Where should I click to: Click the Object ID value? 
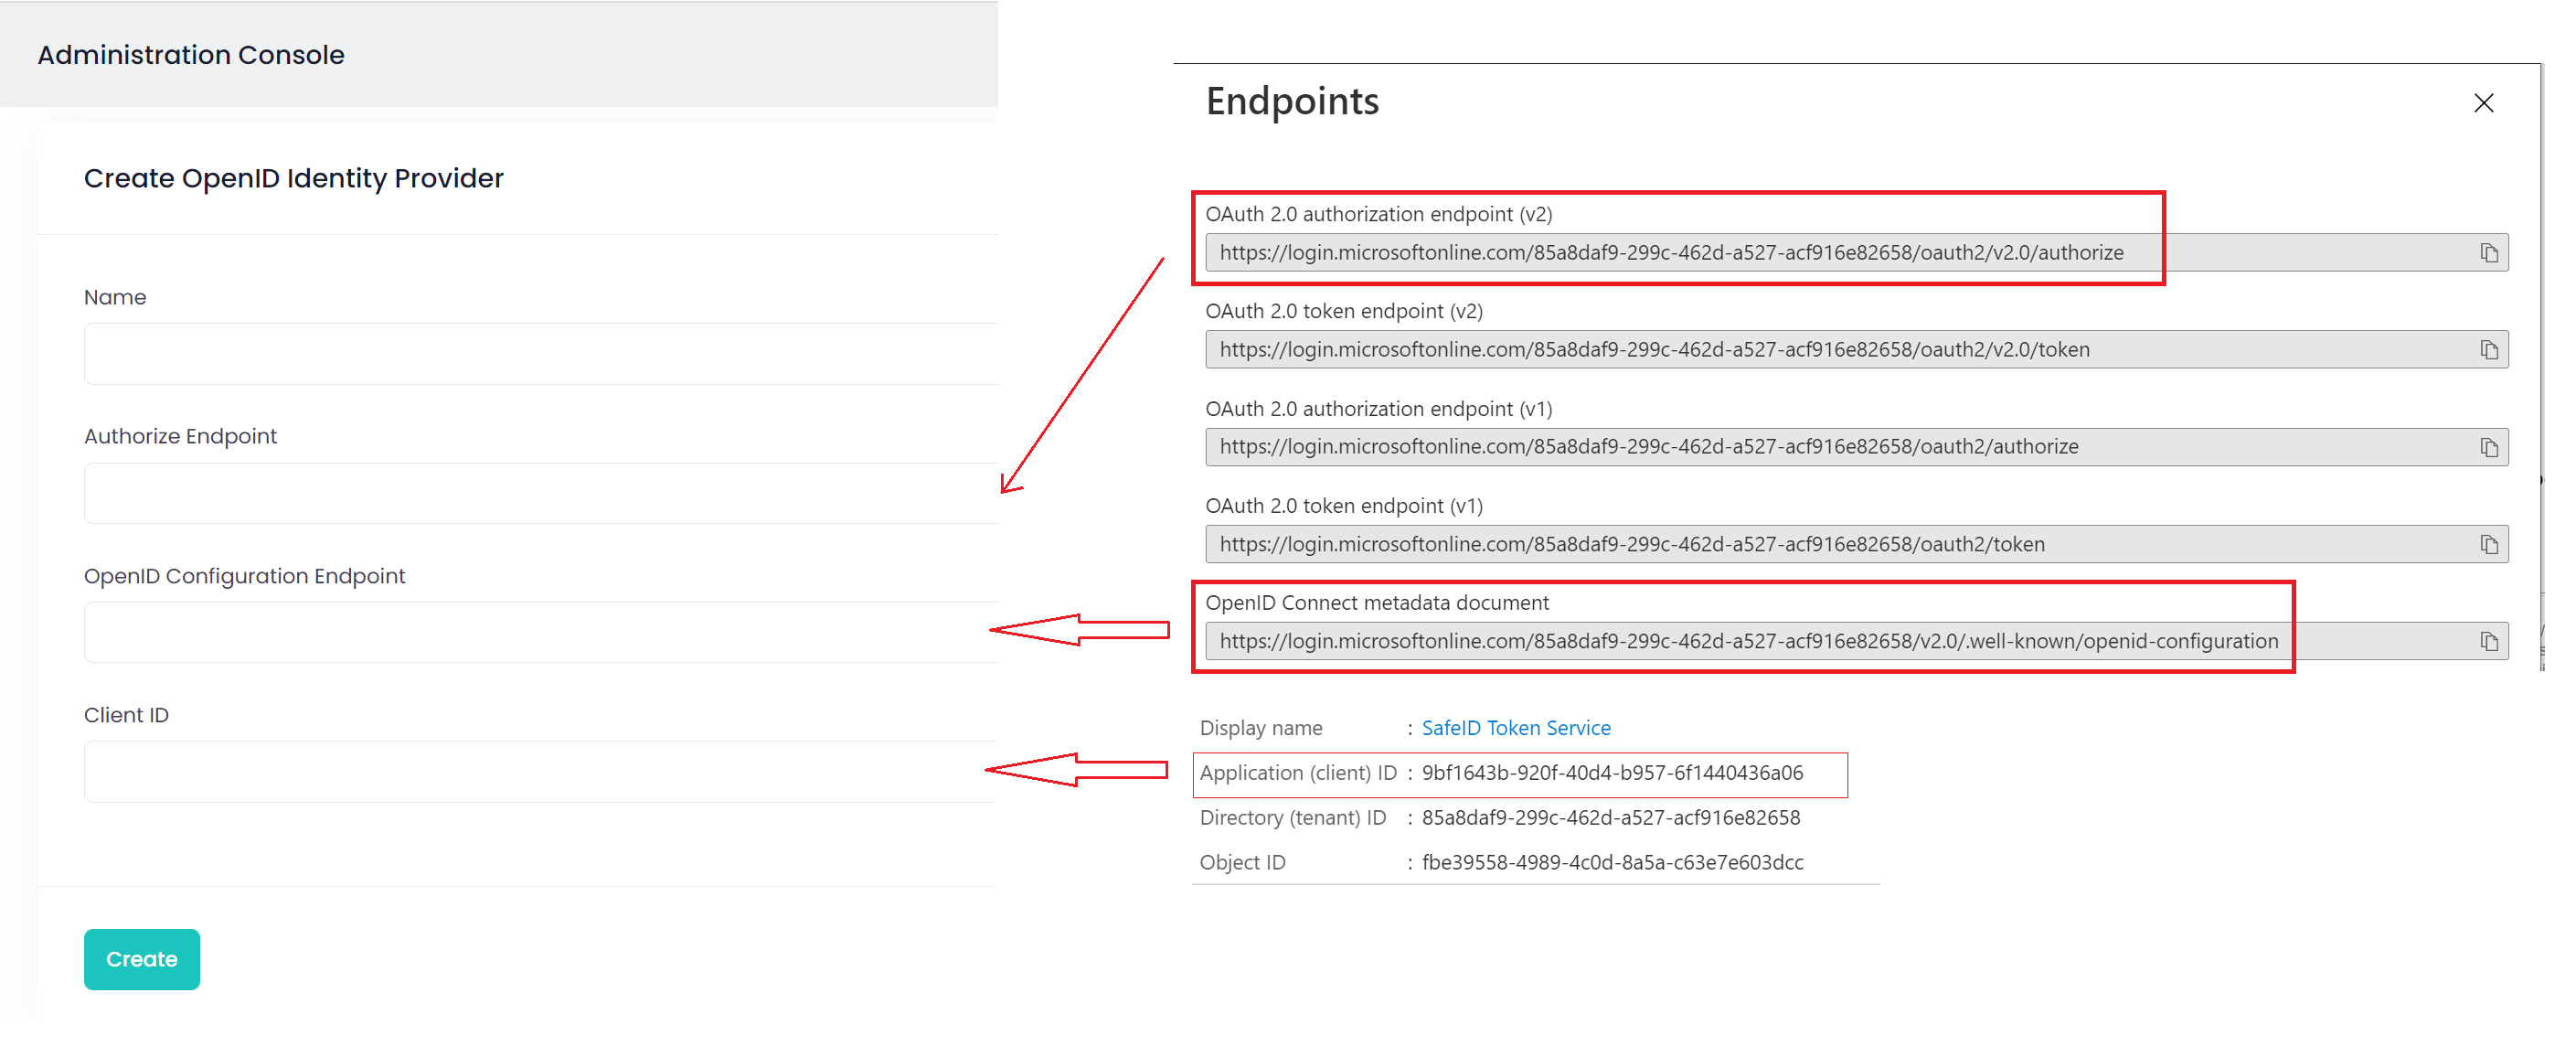click(1612, 862)
